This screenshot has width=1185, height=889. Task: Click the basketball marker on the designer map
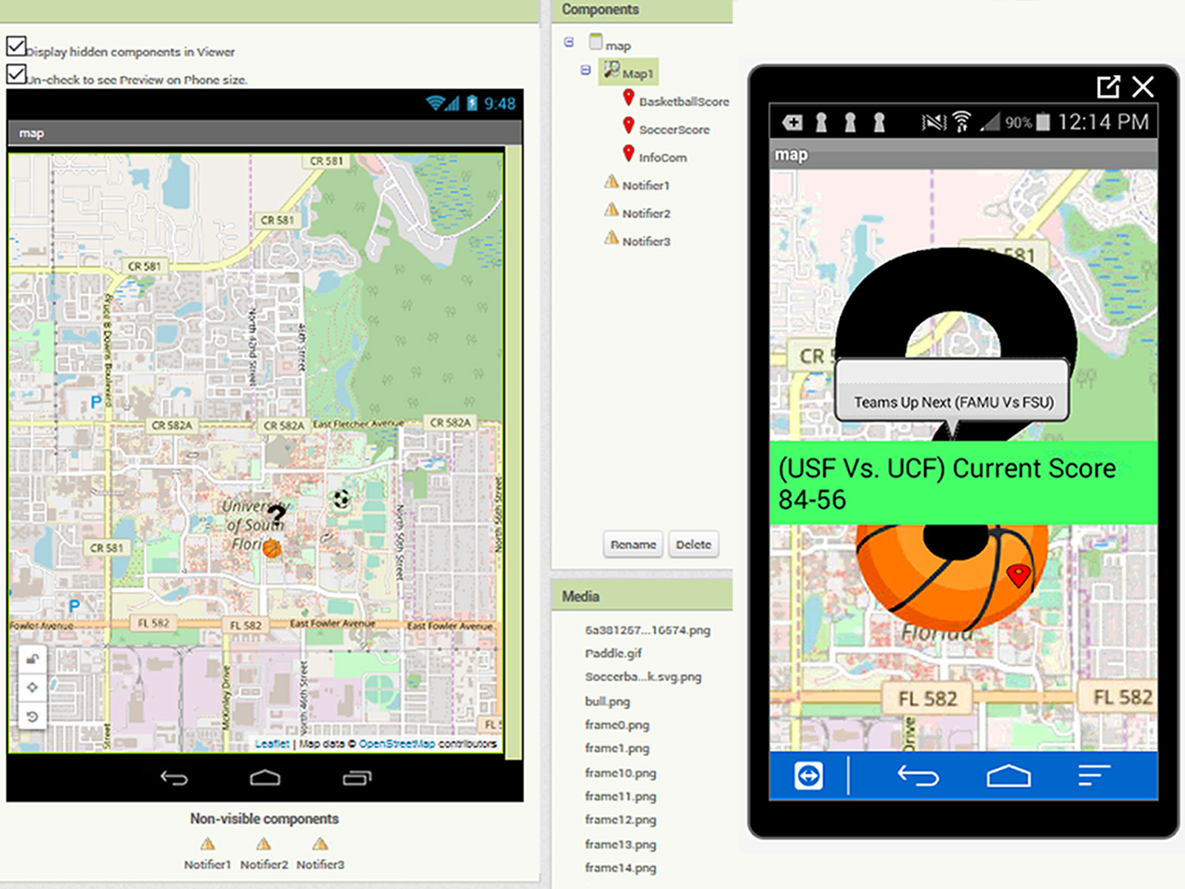tap(273, 548)
